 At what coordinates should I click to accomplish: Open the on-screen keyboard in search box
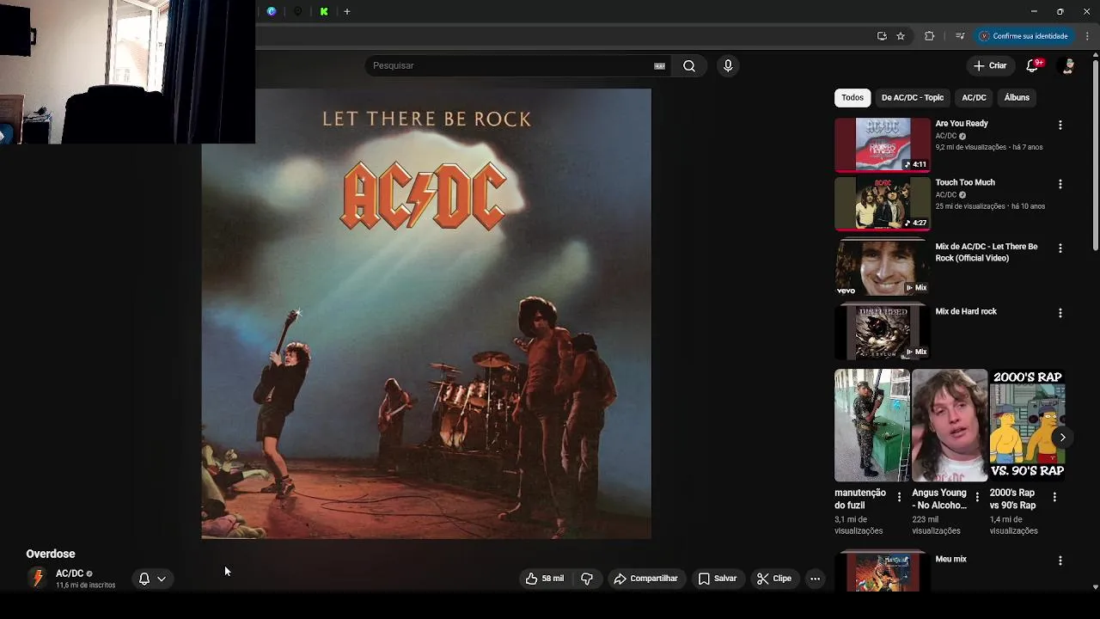(660, 66)
